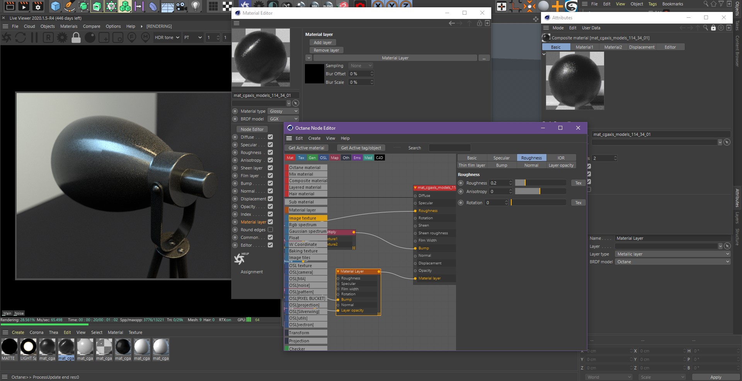The height and width of the screenshot is (381, 742).
Task: Click the search magnifier in Attributes panel
Action: coord(706,28)
